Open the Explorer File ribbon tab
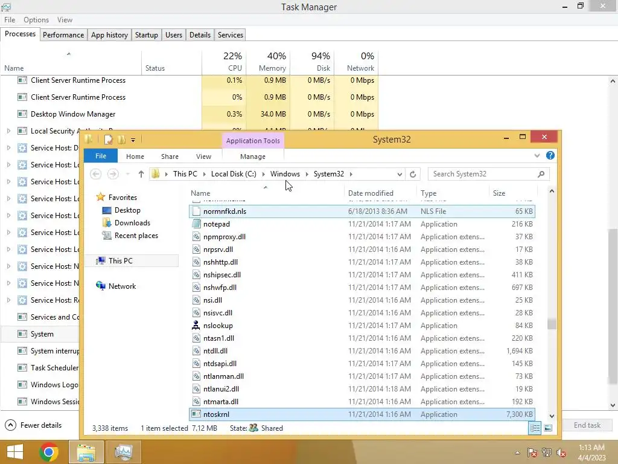Image resolution: width=618 pixels, height=464 pixels. pyautogui.click(x=101, y=156)
